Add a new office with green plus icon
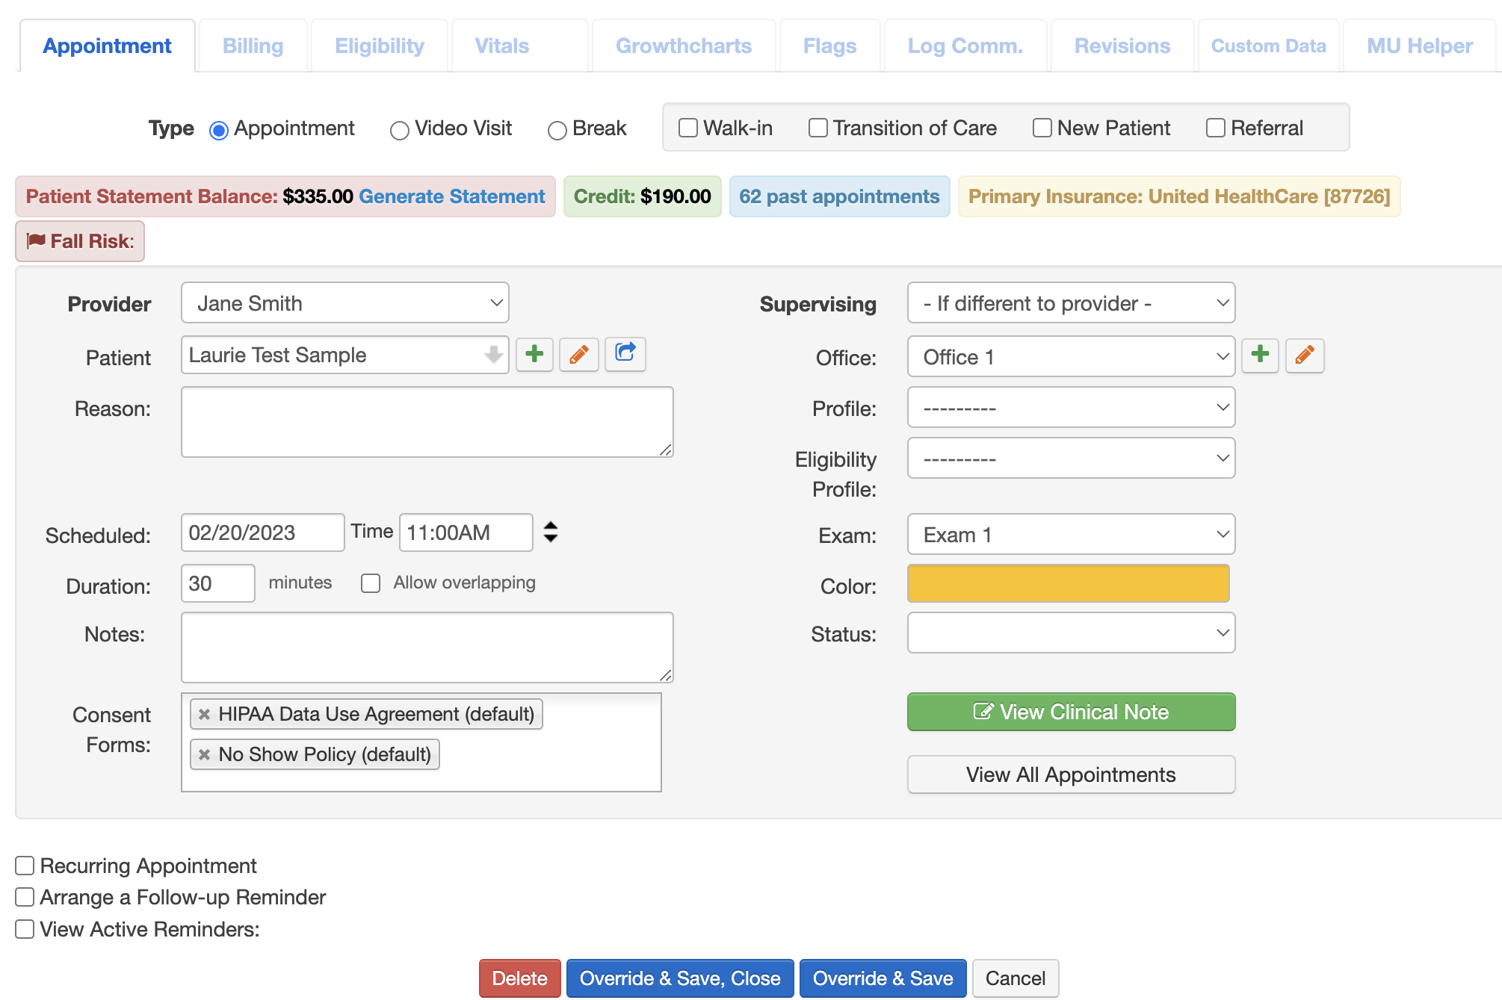The image size is (1502, 1000). click(1260, 355)
